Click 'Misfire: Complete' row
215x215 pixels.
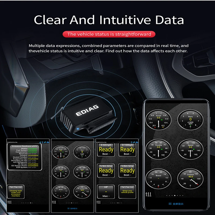pos(29,149)
